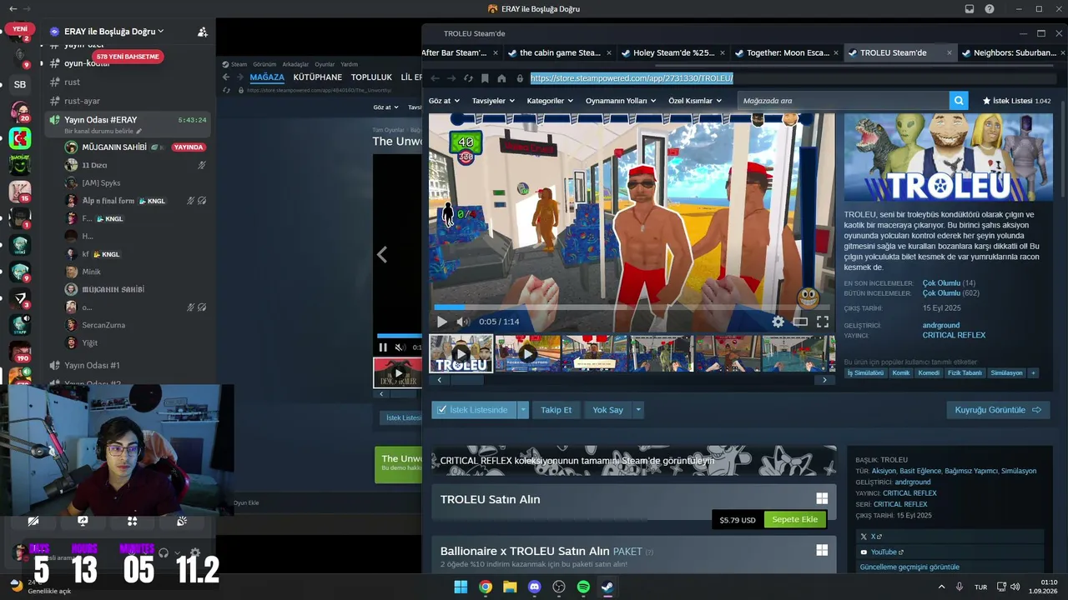View CRITICAL REFLEX collection banner
The image size is (1068, 600).
(x=634, y=460)
